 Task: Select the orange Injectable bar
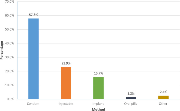point(66,83)
